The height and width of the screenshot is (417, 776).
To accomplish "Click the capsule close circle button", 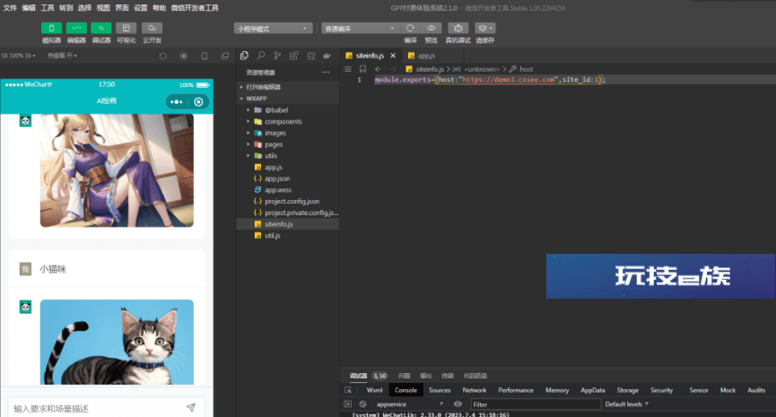I will click(198, 102).
